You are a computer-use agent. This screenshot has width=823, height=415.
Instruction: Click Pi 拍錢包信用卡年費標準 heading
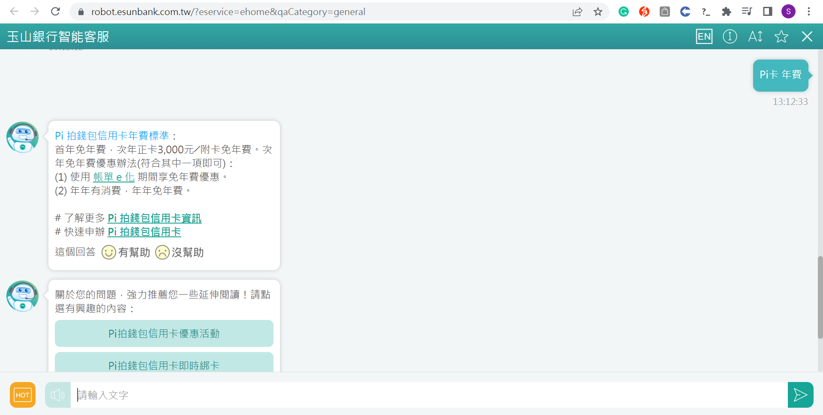112,136
